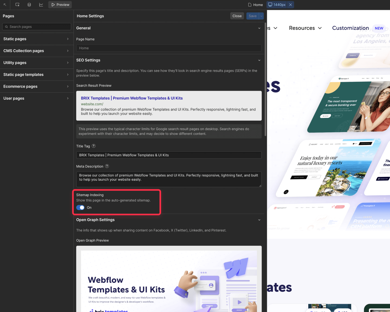390x312 pixels.
Task: Click the Page Name input field
Action: (x=169, y=48)
